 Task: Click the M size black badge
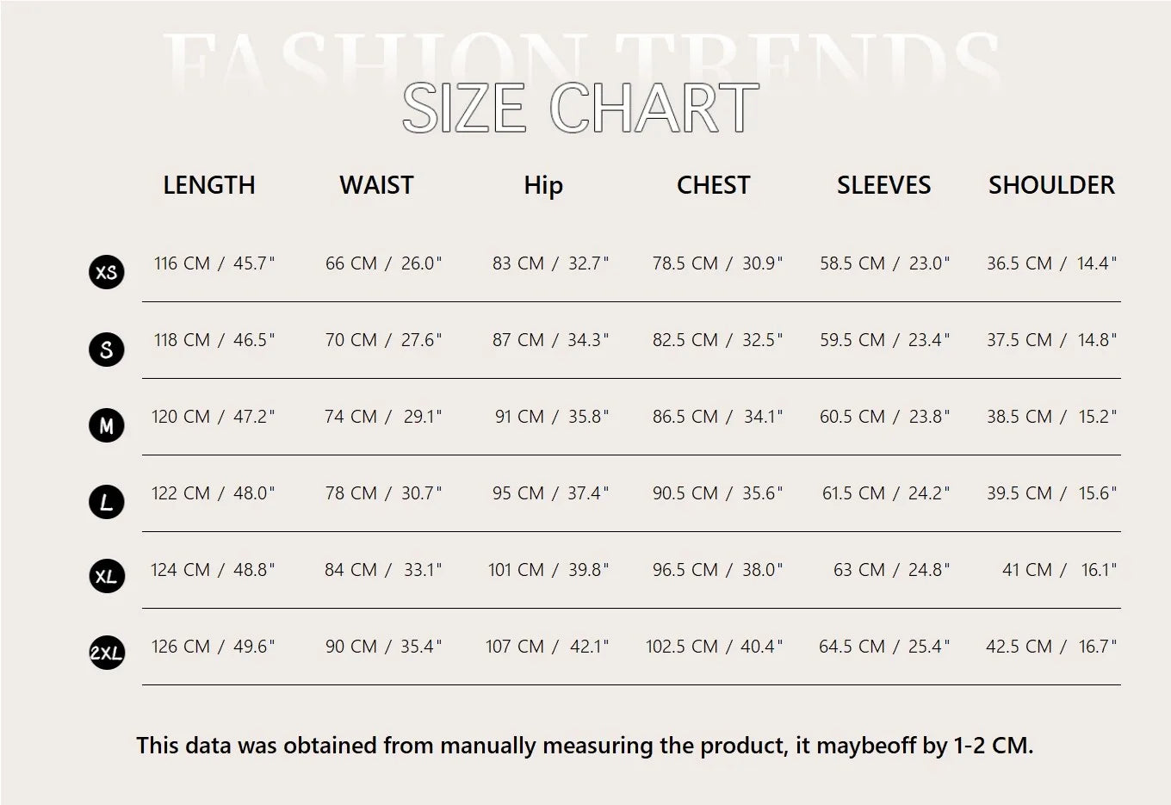pyautogui.click(x=107, y=425)
